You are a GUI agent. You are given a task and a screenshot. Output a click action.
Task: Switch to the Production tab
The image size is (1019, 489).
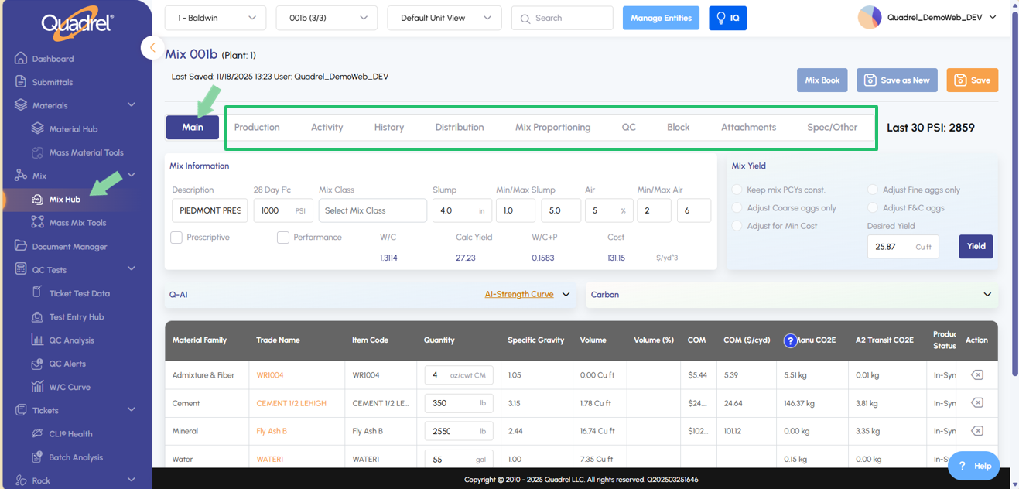tap(257, 128)
